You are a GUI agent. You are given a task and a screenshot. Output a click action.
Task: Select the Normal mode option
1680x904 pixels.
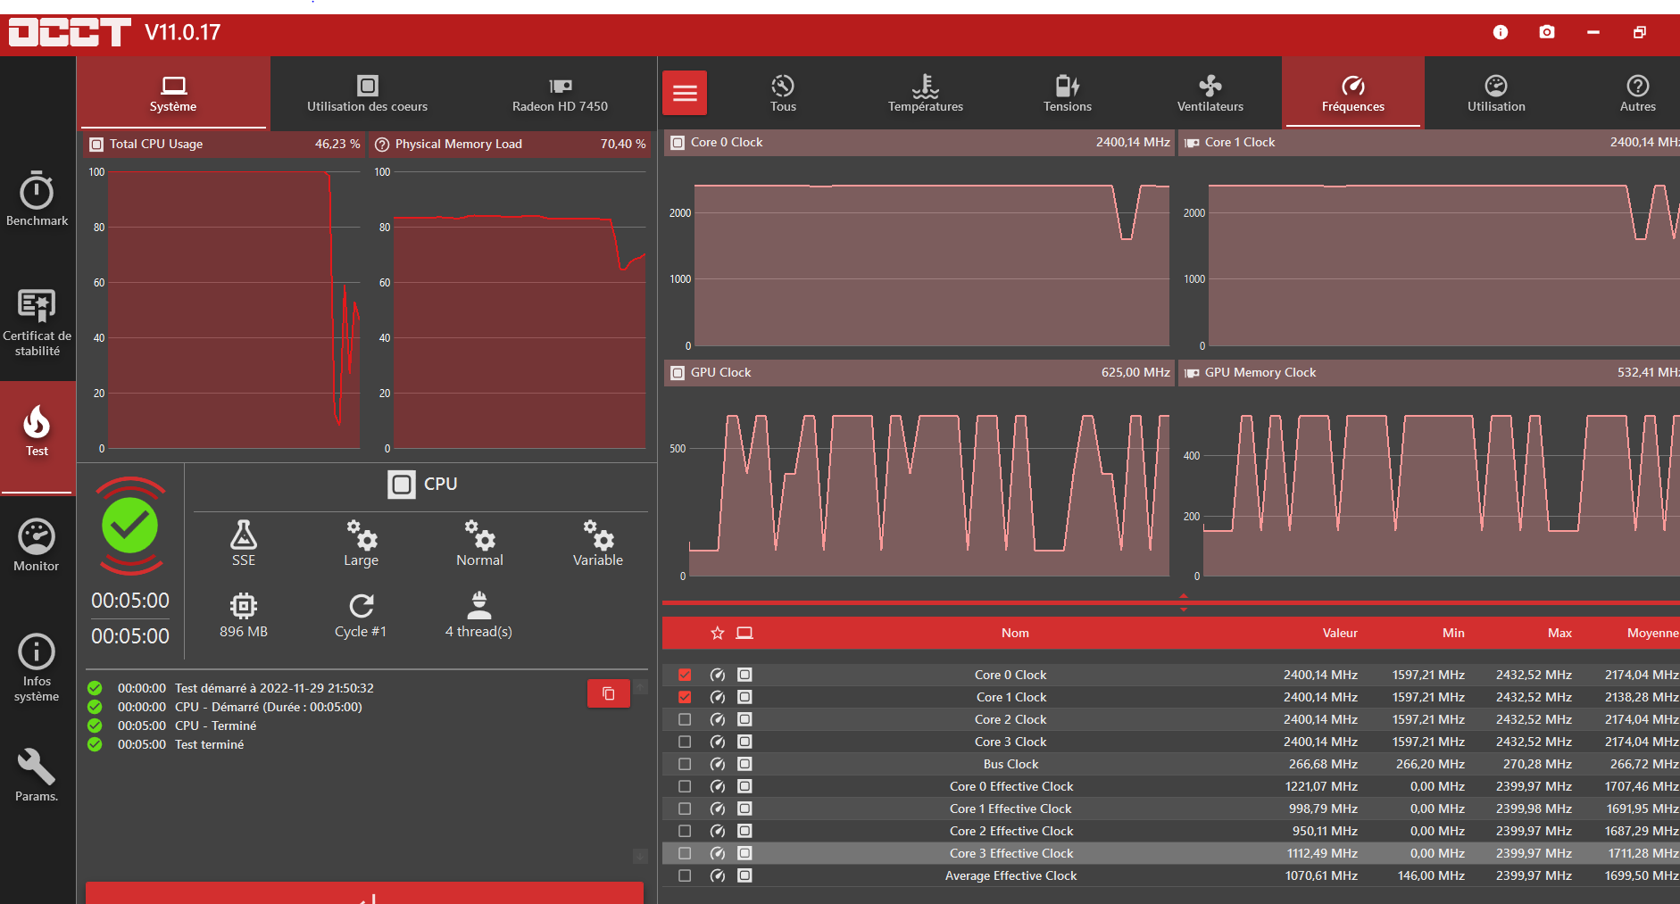(x=479, y=543)
